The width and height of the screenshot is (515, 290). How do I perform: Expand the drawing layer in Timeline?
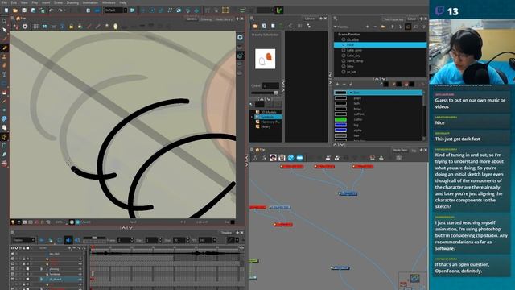[41, 269]
